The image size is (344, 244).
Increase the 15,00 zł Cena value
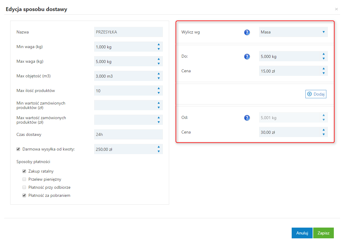324,69
